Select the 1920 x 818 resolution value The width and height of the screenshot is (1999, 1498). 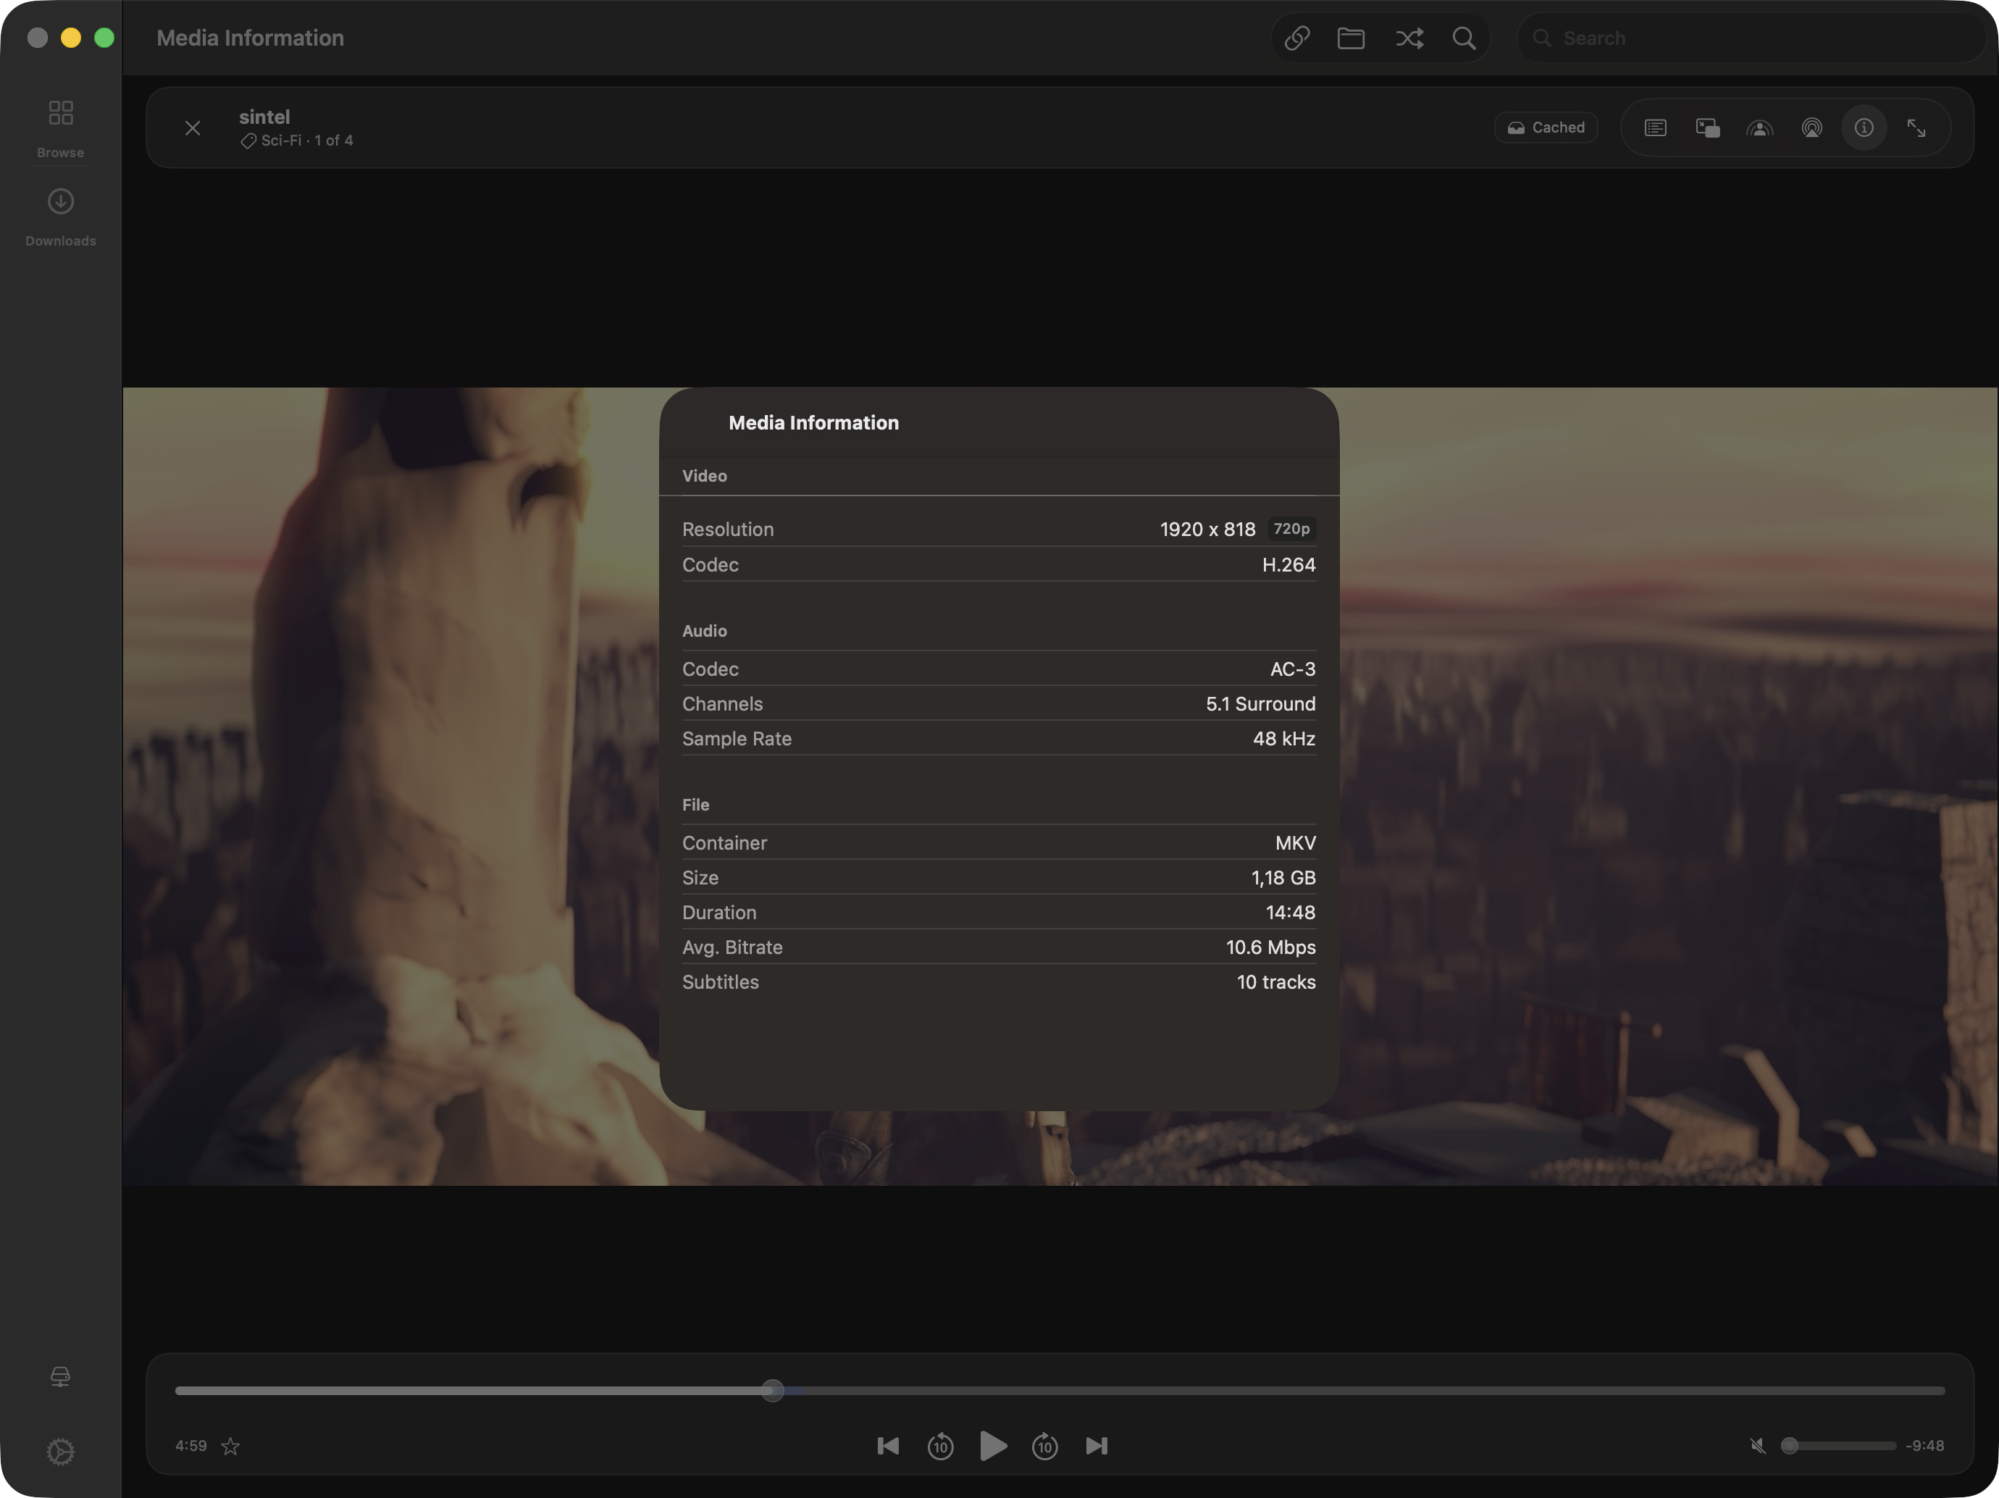[x=1207, y=529]
